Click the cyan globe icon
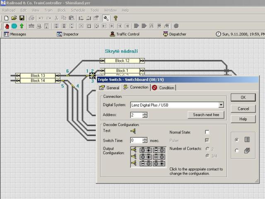Image resolution: width=265 pixels, height=199 pixels. [14, 26]
